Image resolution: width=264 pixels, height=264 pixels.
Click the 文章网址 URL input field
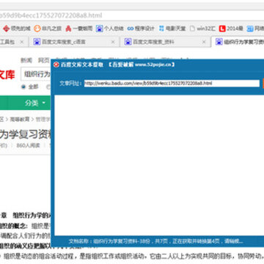click(172, 84)
